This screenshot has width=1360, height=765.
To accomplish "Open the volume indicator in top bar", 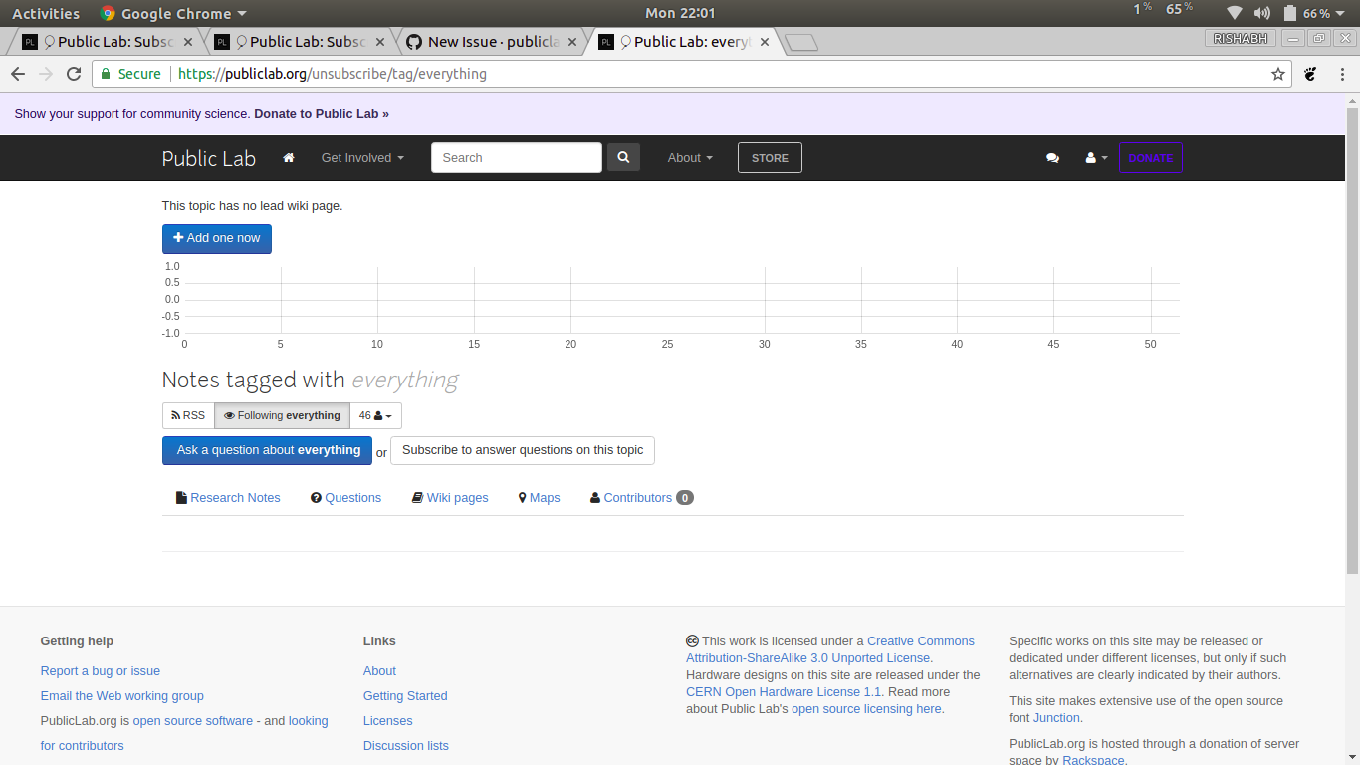I will point(1262,13).
